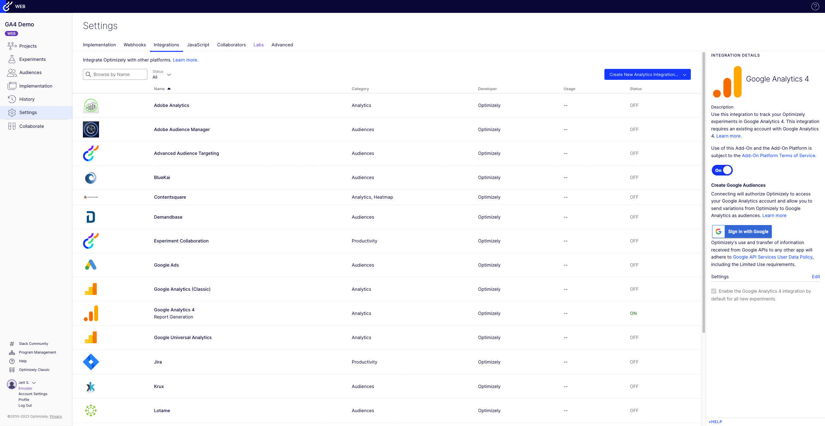Screen dimensions: 825x426
Task: Click Google Universal Analytics logo icon
Action: 91,337
